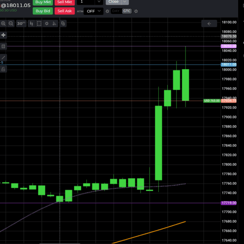Screen dimensions: 244x244
Task: Click the Buy Mkt button
Action: click(x=43, y=2)
